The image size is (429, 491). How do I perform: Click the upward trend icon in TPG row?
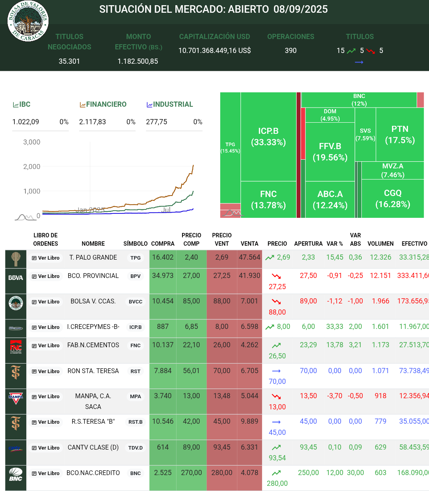point(270,258)
